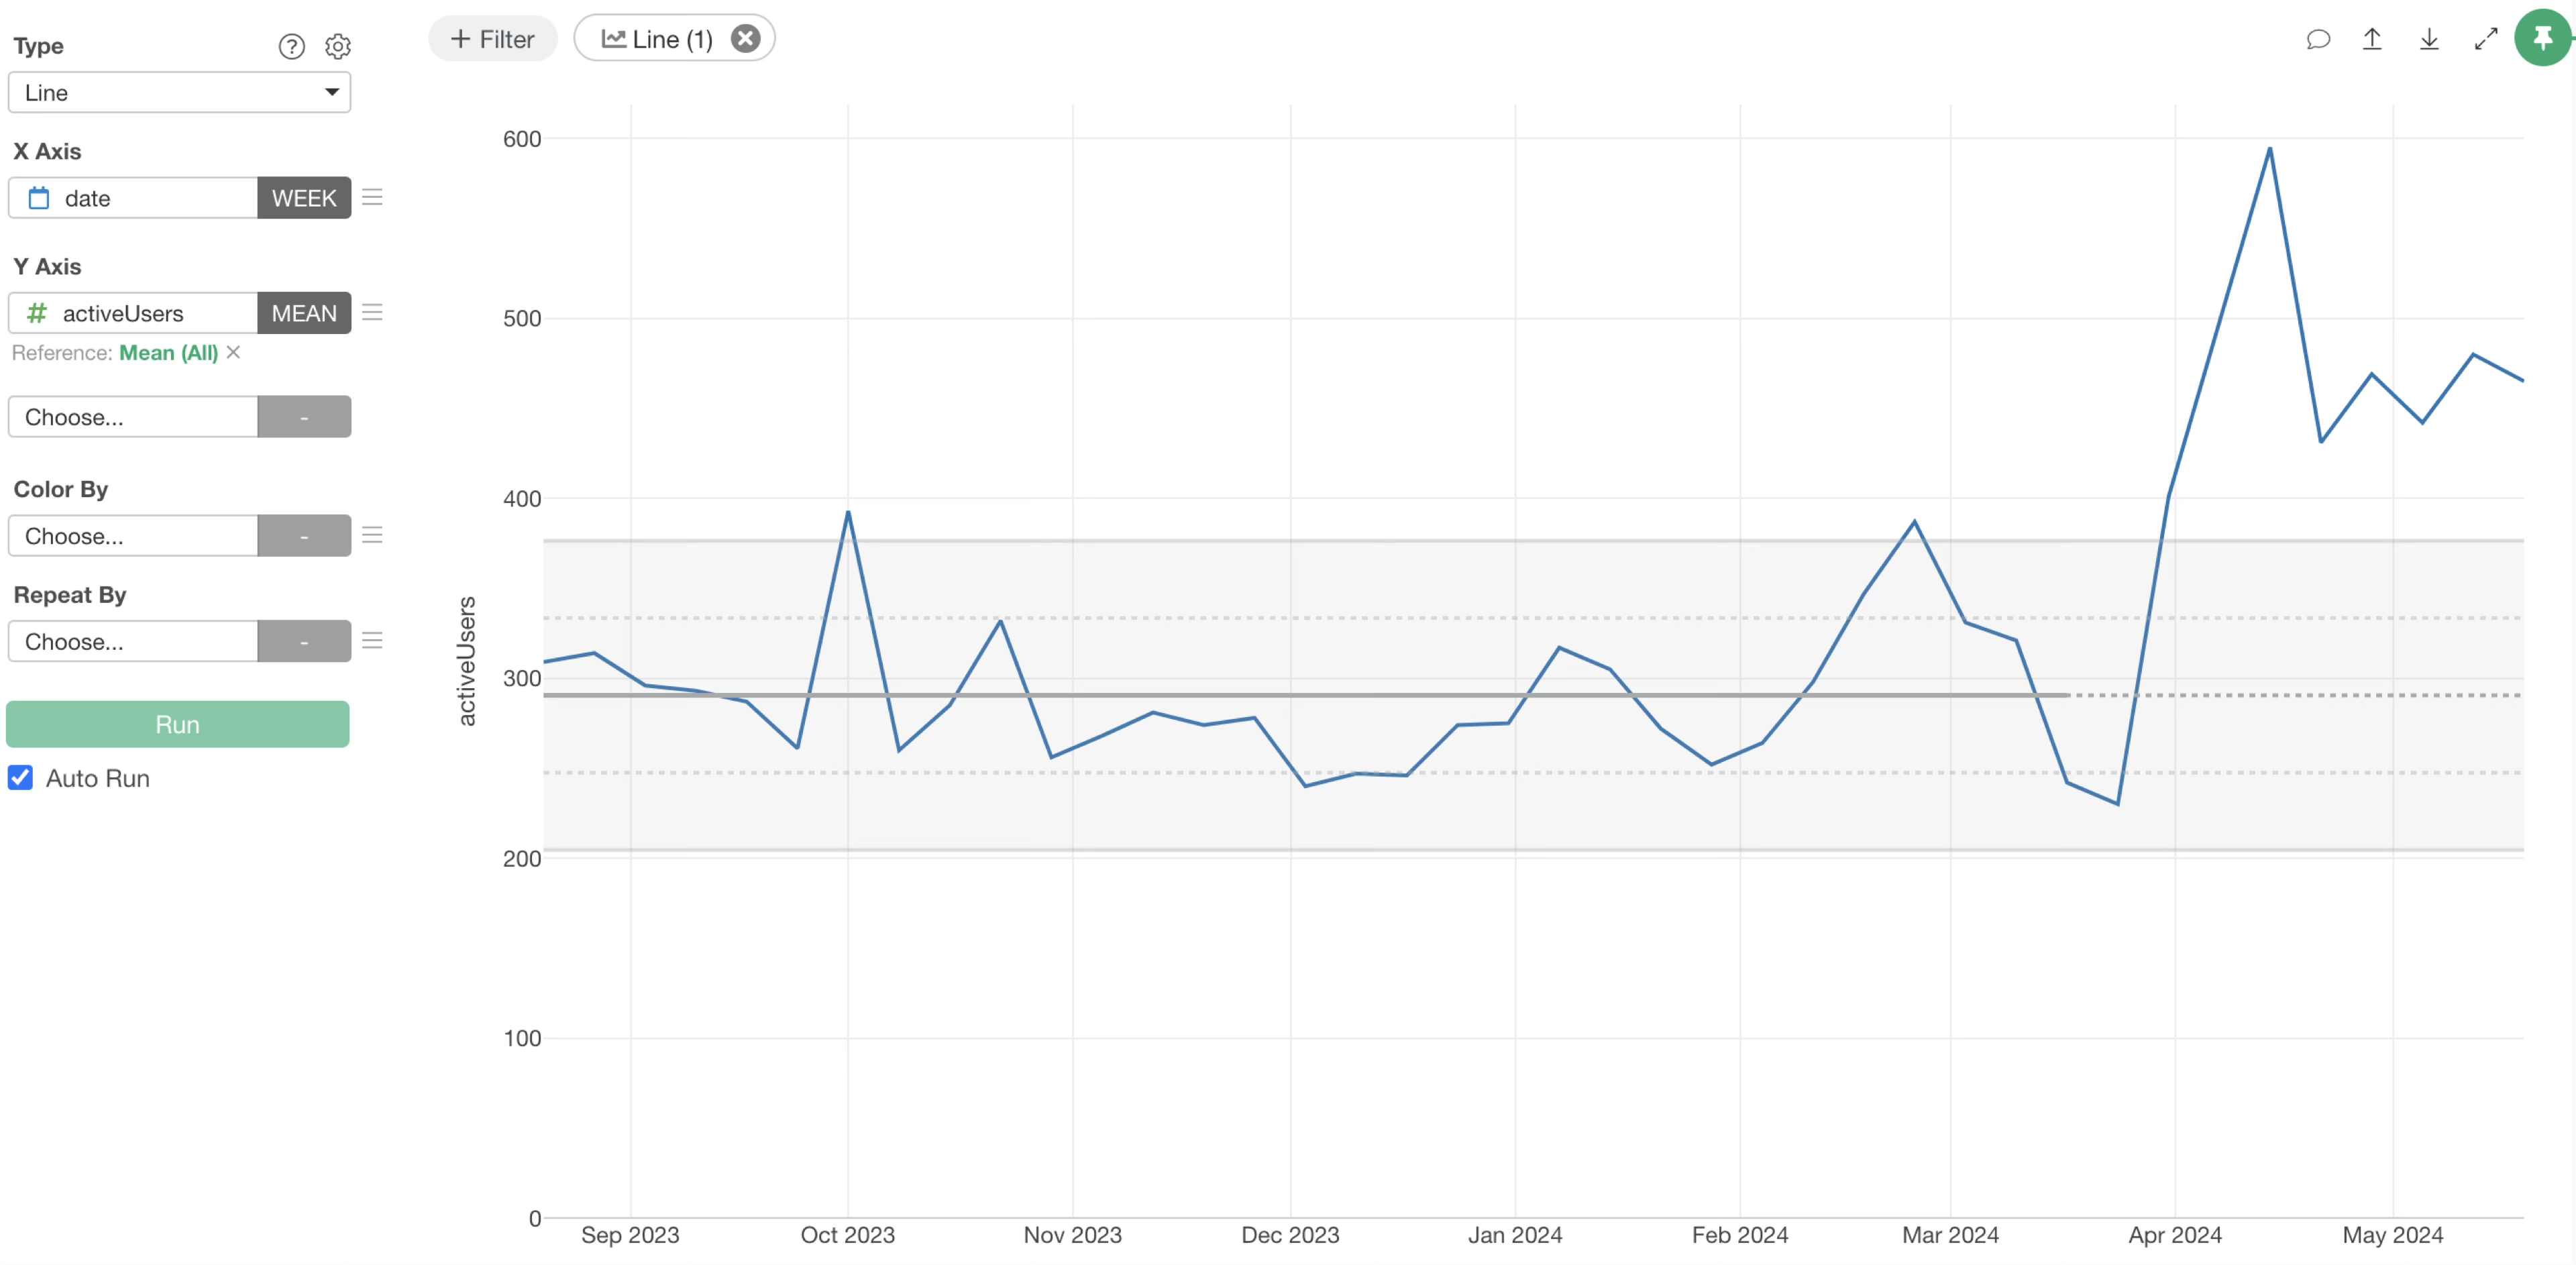The width and height of the screenshot is (2576, 1265).
Task: Open X Axis hamburger menu
Action: coord(372,197)
